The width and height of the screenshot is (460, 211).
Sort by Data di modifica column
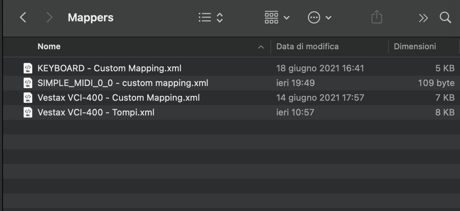308,46
